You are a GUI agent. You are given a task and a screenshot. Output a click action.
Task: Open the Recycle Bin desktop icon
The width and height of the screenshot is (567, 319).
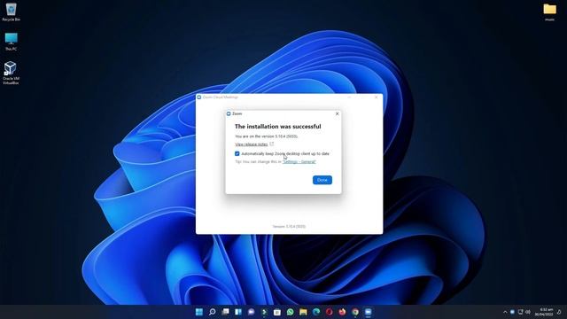(11, 12)
